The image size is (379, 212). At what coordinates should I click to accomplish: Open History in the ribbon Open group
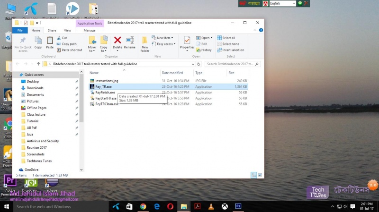click(204, 50)
